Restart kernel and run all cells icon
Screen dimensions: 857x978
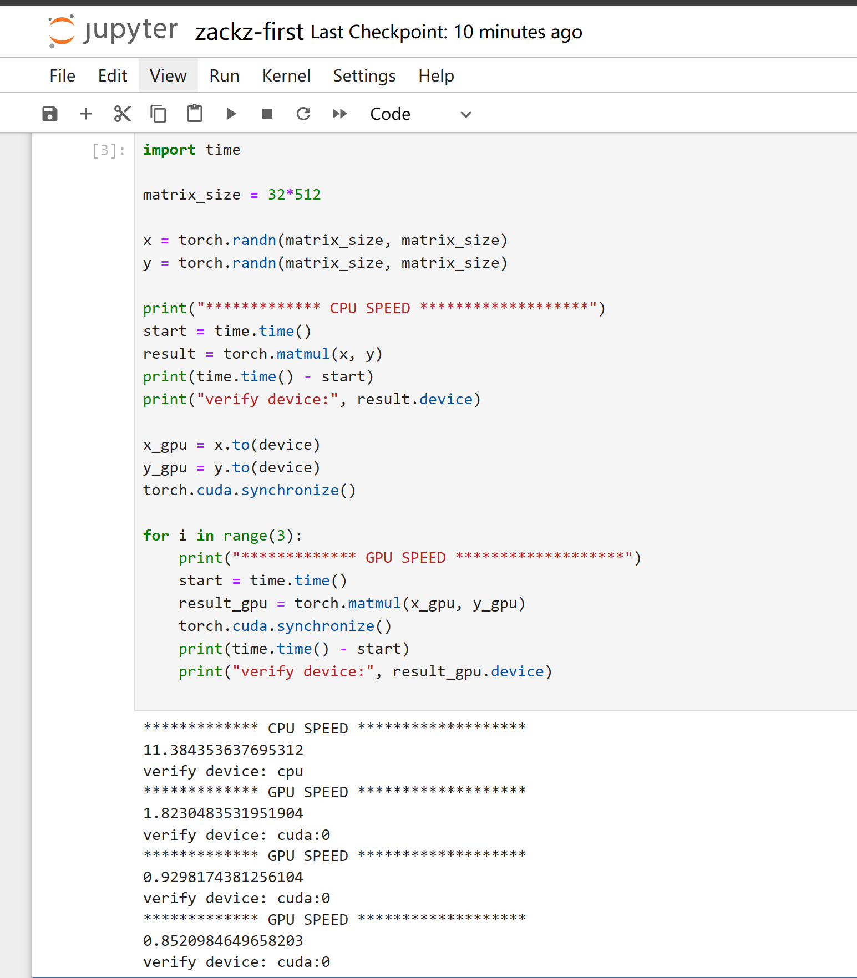340,114
